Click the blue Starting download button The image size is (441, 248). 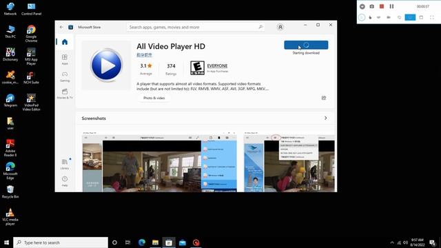[306, 45]
